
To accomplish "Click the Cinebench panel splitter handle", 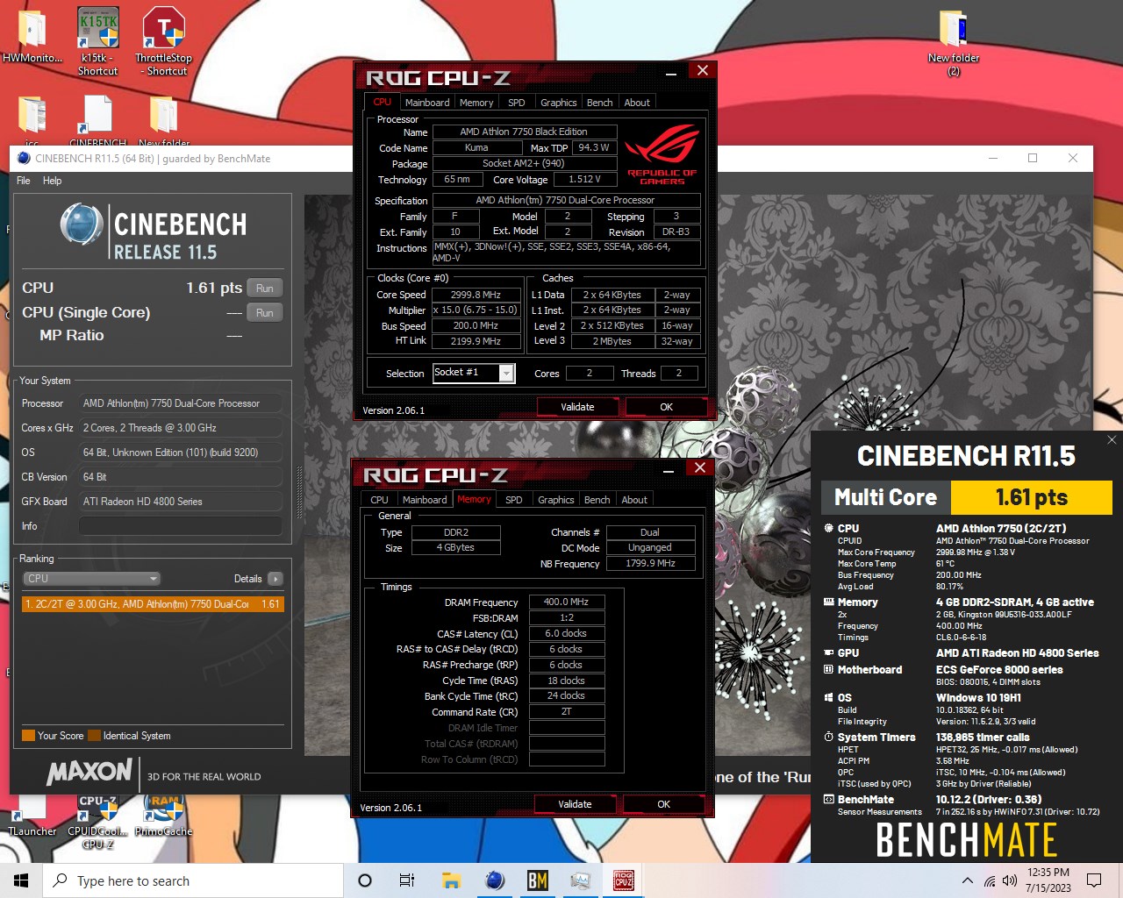I will (299, 495).
